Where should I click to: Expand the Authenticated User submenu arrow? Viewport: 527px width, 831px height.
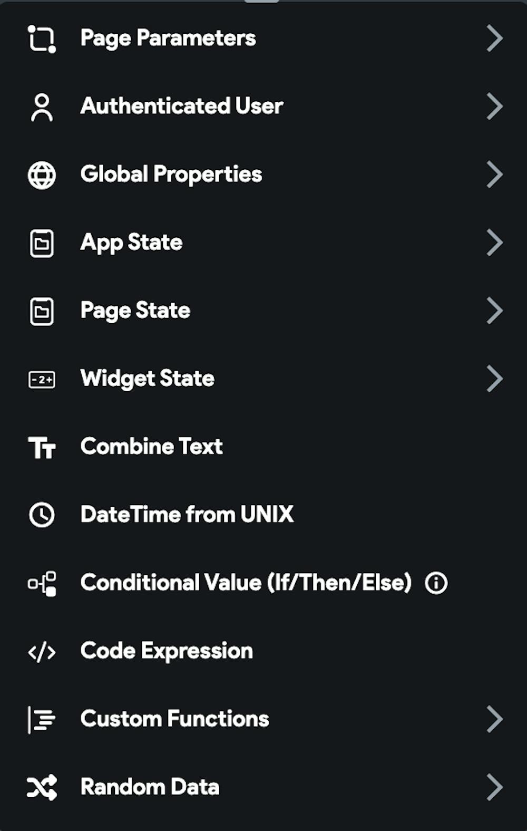pyautogui.click(x=494, y=107)
